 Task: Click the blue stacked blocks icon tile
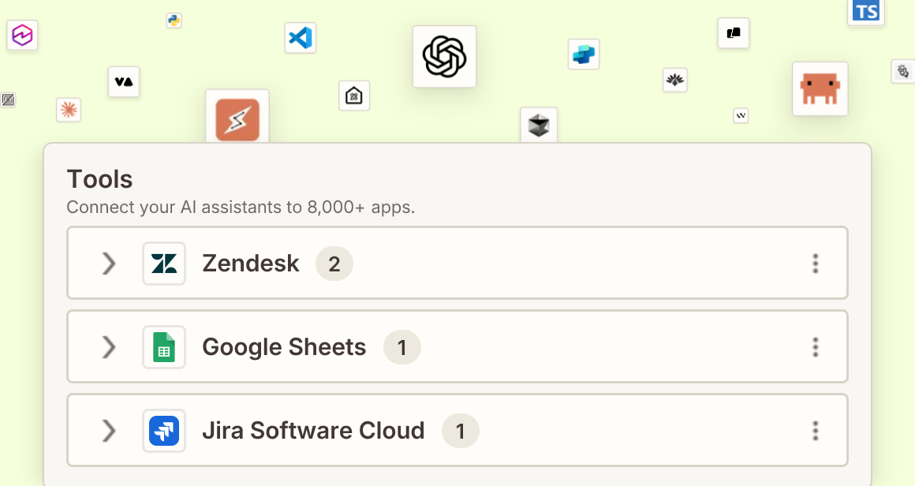[584, 54]
